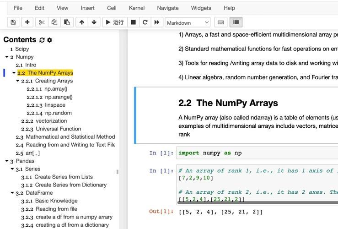This screenshot has width=338, height=229.
Task: Collapse the 2.2.1 Creating Arrays subsection
Action: (x=18, y=81)
